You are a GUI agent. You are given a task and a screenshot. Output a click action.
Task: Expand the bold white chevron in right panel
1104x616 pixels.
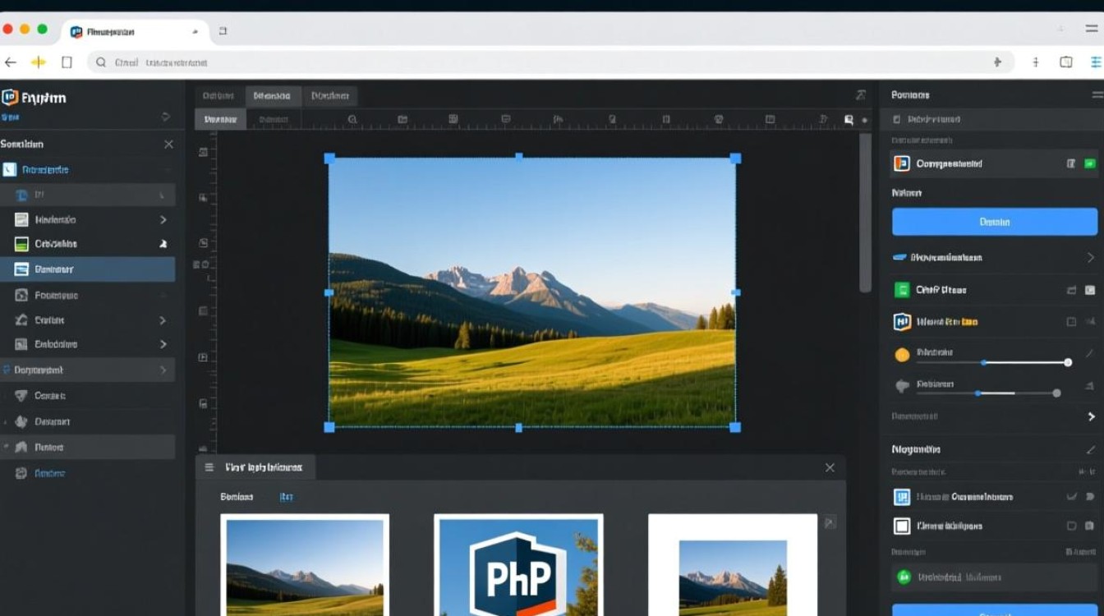point(1091,417)
